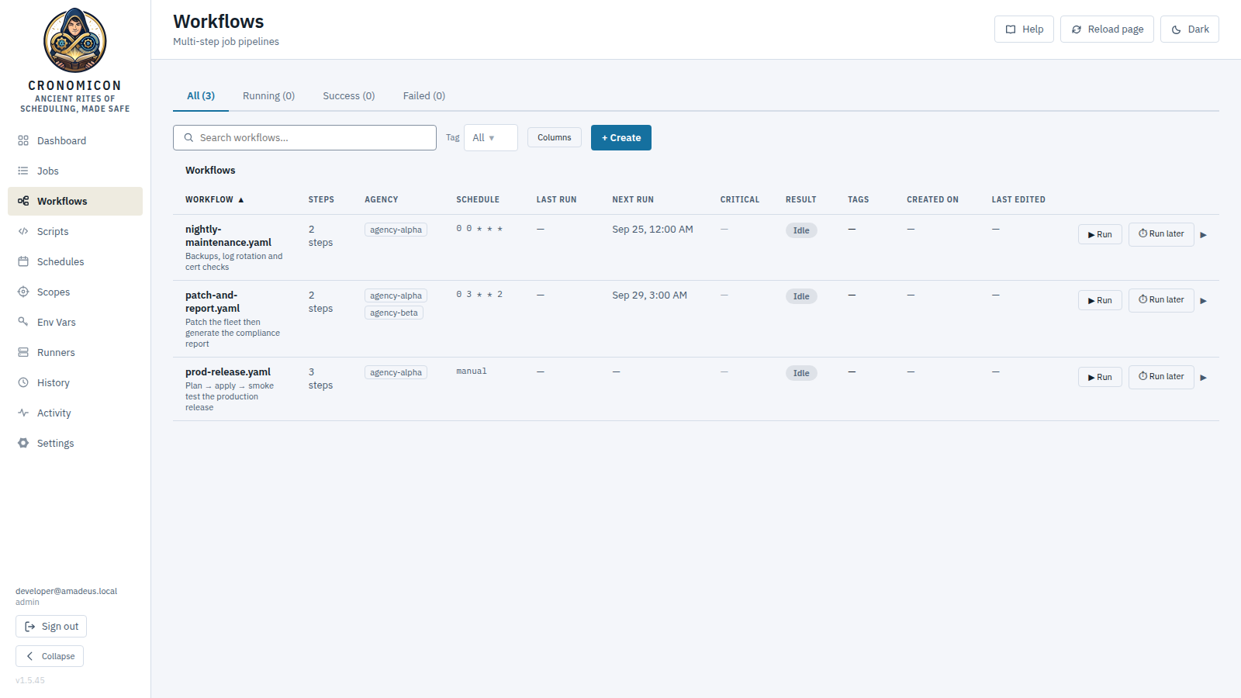Expand the prod-release.yaml row arrow

pos(1204,378)
